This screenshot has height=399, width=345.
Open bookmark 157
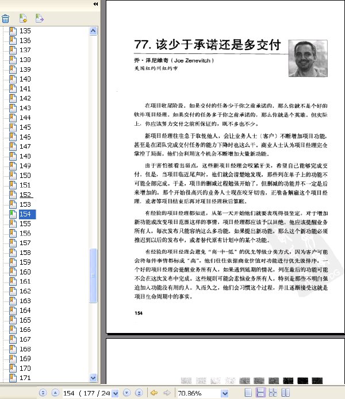pos(25,243)
